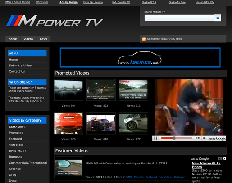Open the Porsche tag link

click(139, 177)
